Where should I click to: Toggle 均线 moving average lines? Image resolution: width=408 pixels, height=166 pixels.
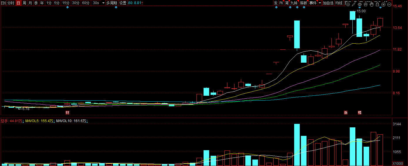(339, 3)
